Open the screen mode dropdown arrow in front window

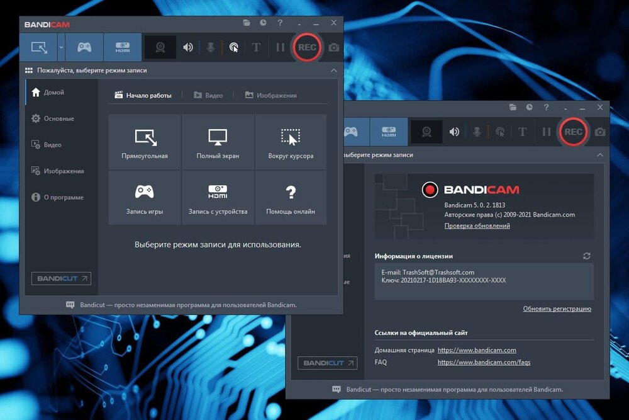61,47
